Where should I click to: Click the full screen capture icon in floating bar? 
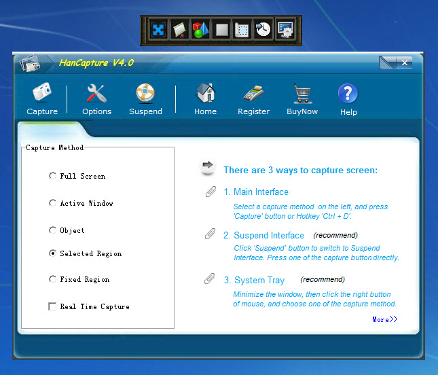click(x=158, y=30)
